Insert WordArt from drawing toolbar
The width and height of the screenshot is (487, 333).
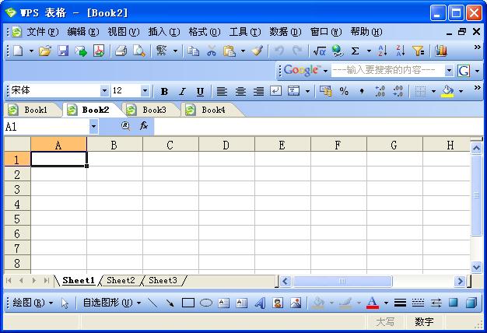click(260, 303)
